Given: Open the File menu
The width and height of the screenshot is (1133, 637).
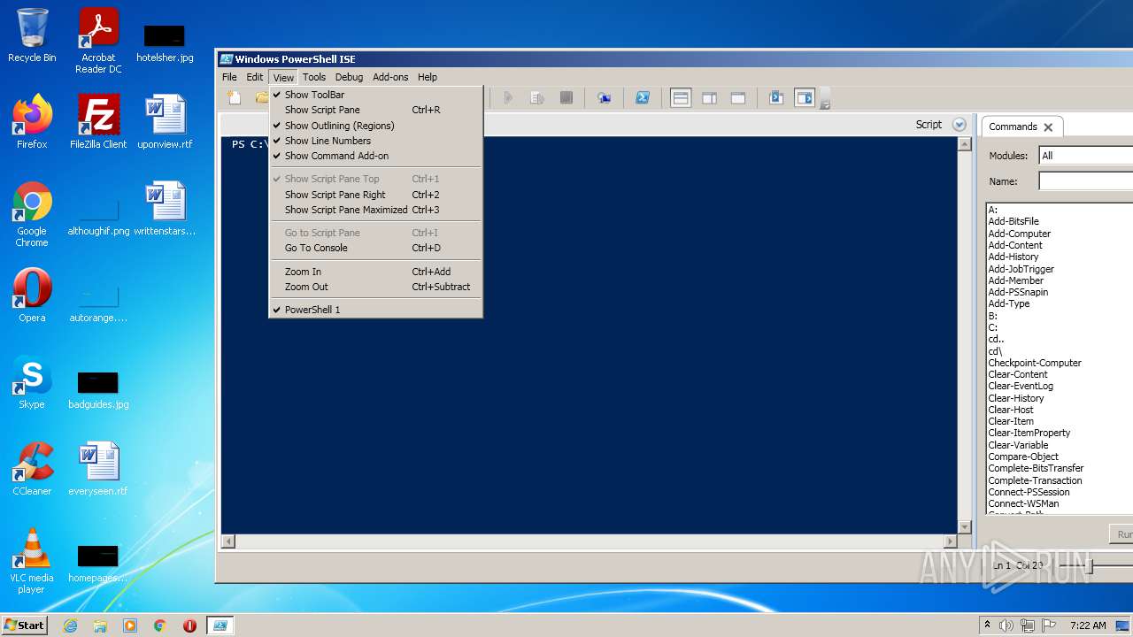Looking at the screenshot, I should (229, 77).
